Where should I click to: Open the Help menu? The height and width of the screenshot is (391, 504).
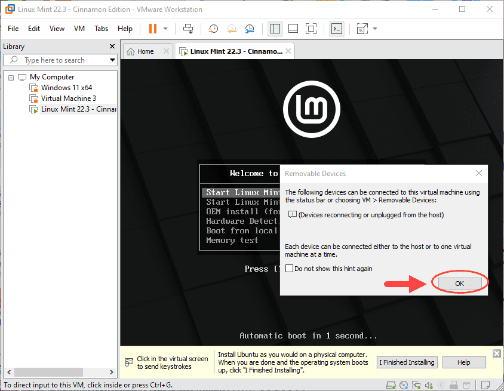125,29
